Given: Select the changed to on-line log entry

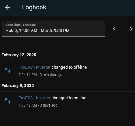Looking at the screenshot, I should click(x=67, y=101).
